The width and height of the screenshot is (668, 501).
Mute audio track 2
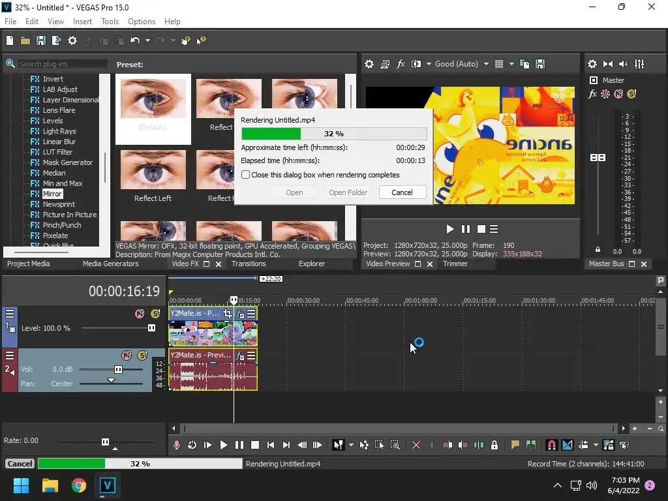[127, 356]
